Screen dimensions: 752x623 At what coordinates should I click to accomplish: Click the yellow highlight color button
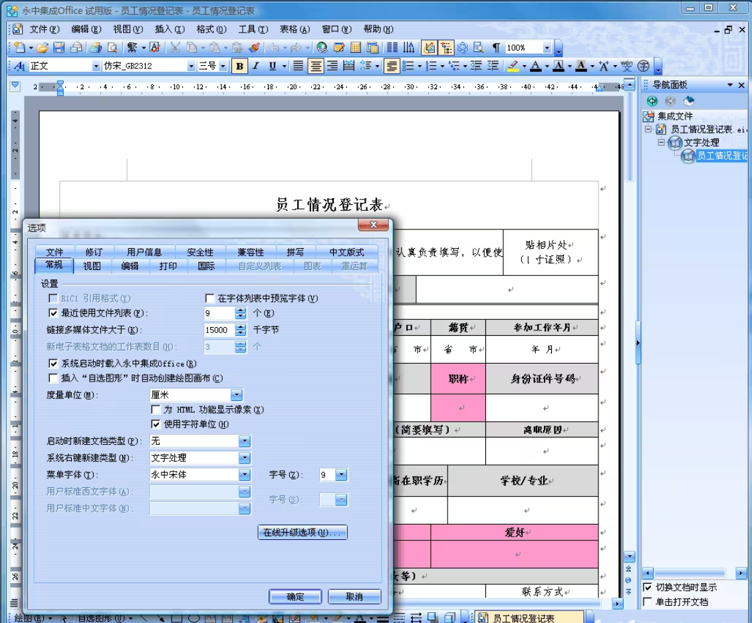(x=513, y=66)
